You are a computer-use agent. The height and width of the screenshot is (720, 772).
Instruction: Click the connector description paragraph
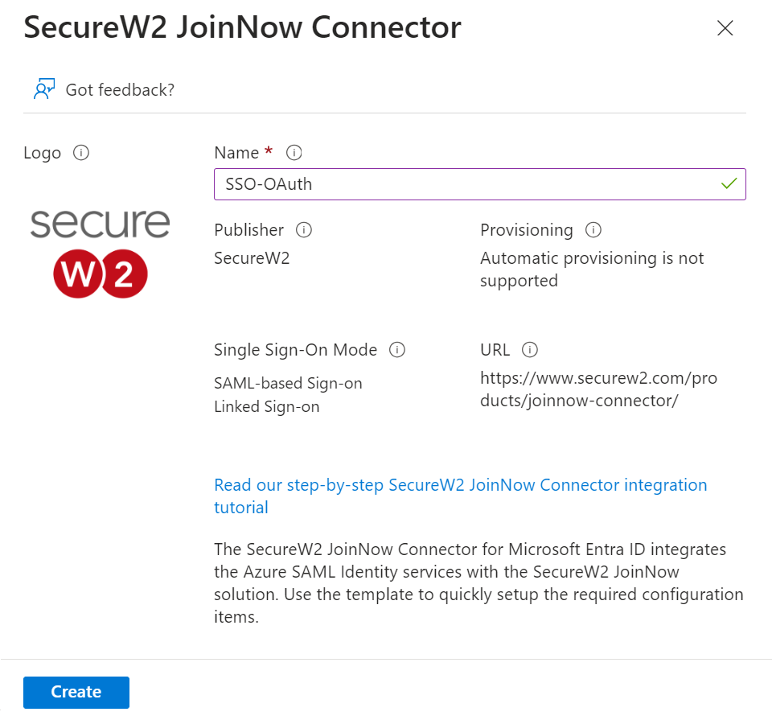pyautogui.click(x=478, y=583)
